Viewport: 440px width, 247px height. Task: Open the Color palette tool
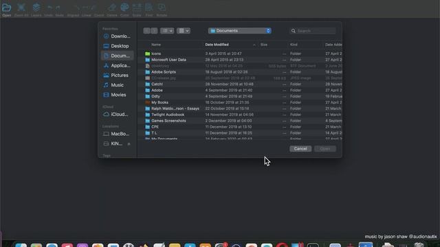click(x=124, y=8)
